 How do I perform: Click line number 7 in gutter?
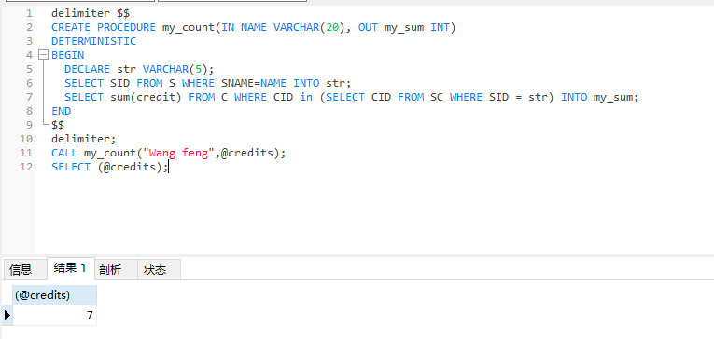click(29, 97)
